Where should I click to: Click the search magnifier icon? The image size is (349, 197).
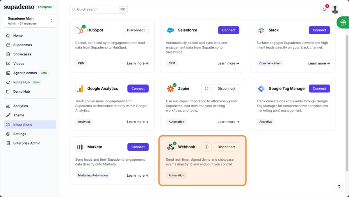(74, 9)
